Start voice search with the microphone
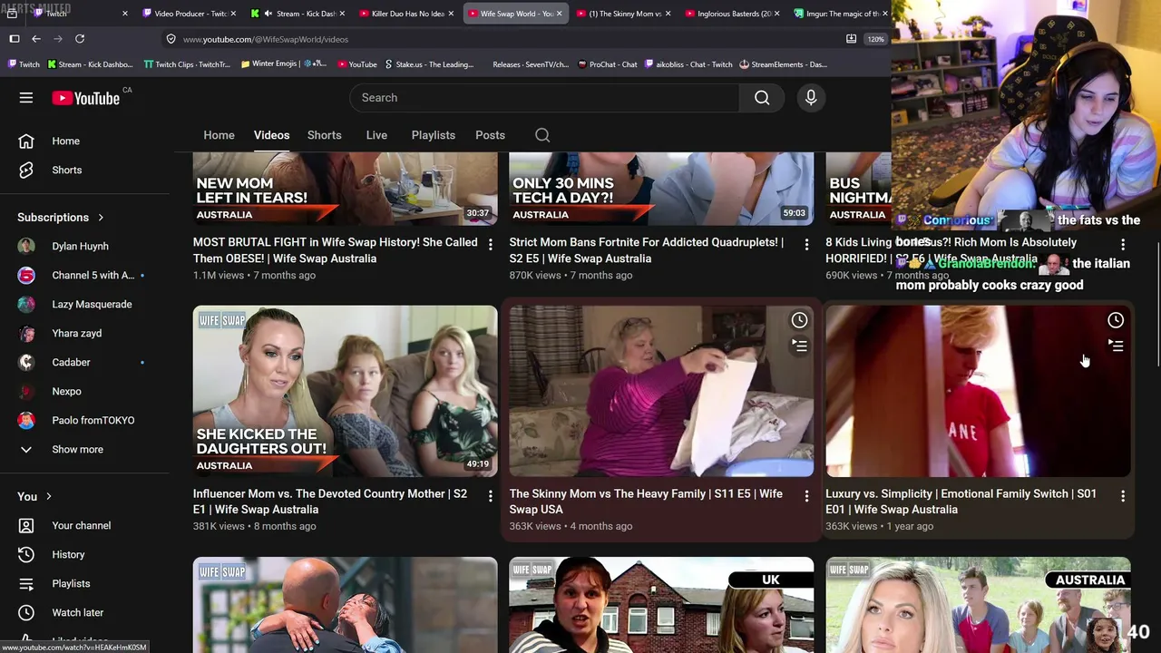Image resolution: width=1161 pixels, height=653 pixels. [811, 98]
